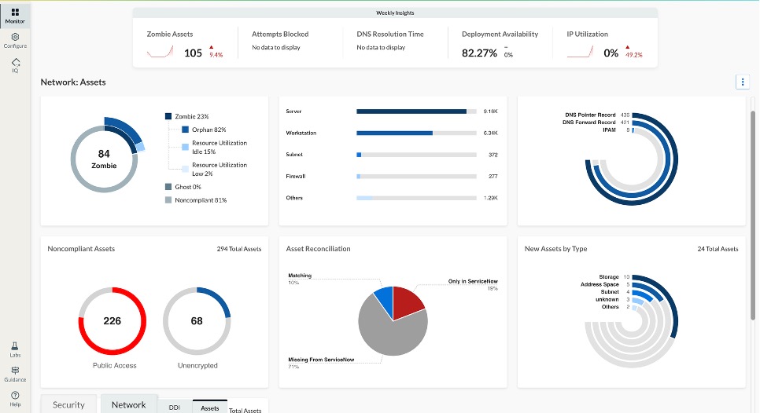Image resolution: width=760 pixels, height=413 pixels.
Task: Select the Assets sub-tab
Action: 210,408
